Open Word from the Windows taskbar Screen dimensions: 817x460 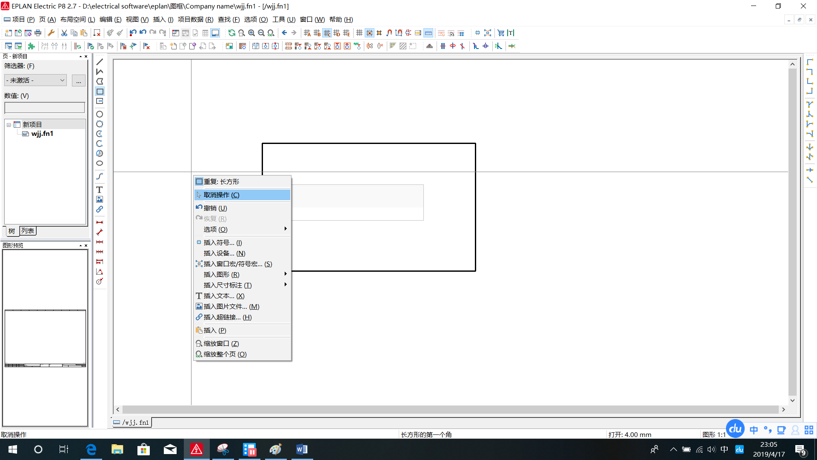[x=302, y=449]
